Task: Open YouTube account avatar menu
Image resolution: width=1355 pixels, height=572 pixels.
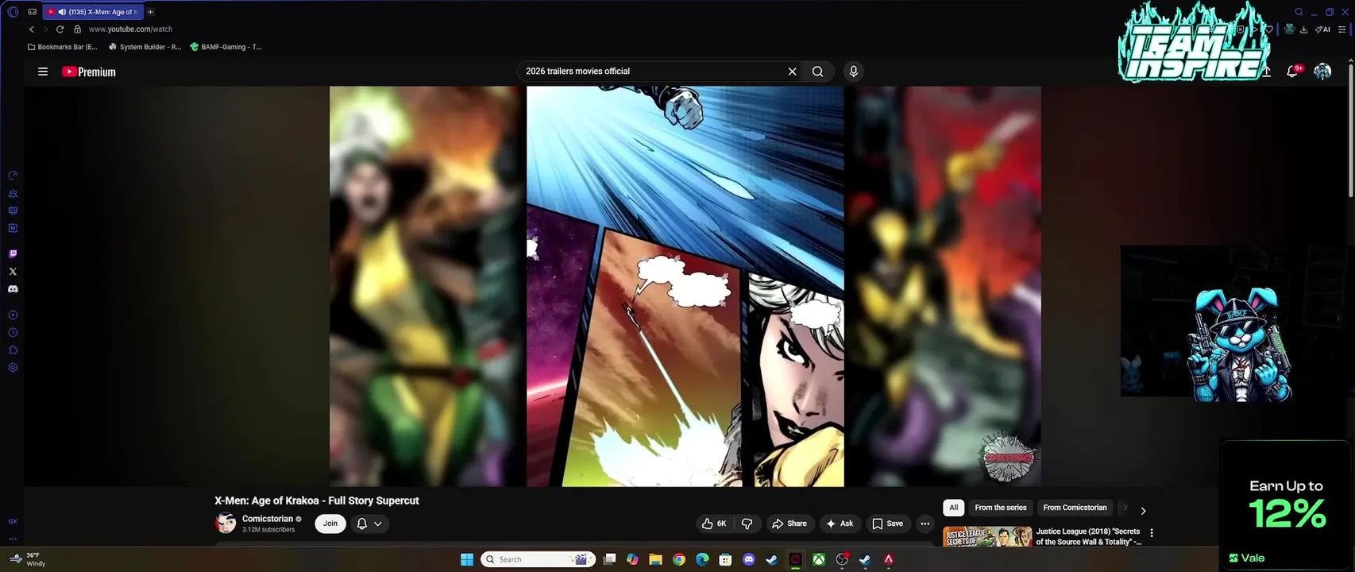Action: coord(1322,71)
